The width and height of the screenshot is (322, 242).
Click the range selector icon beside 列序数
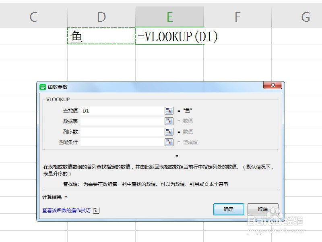click(x=169, y=131)
